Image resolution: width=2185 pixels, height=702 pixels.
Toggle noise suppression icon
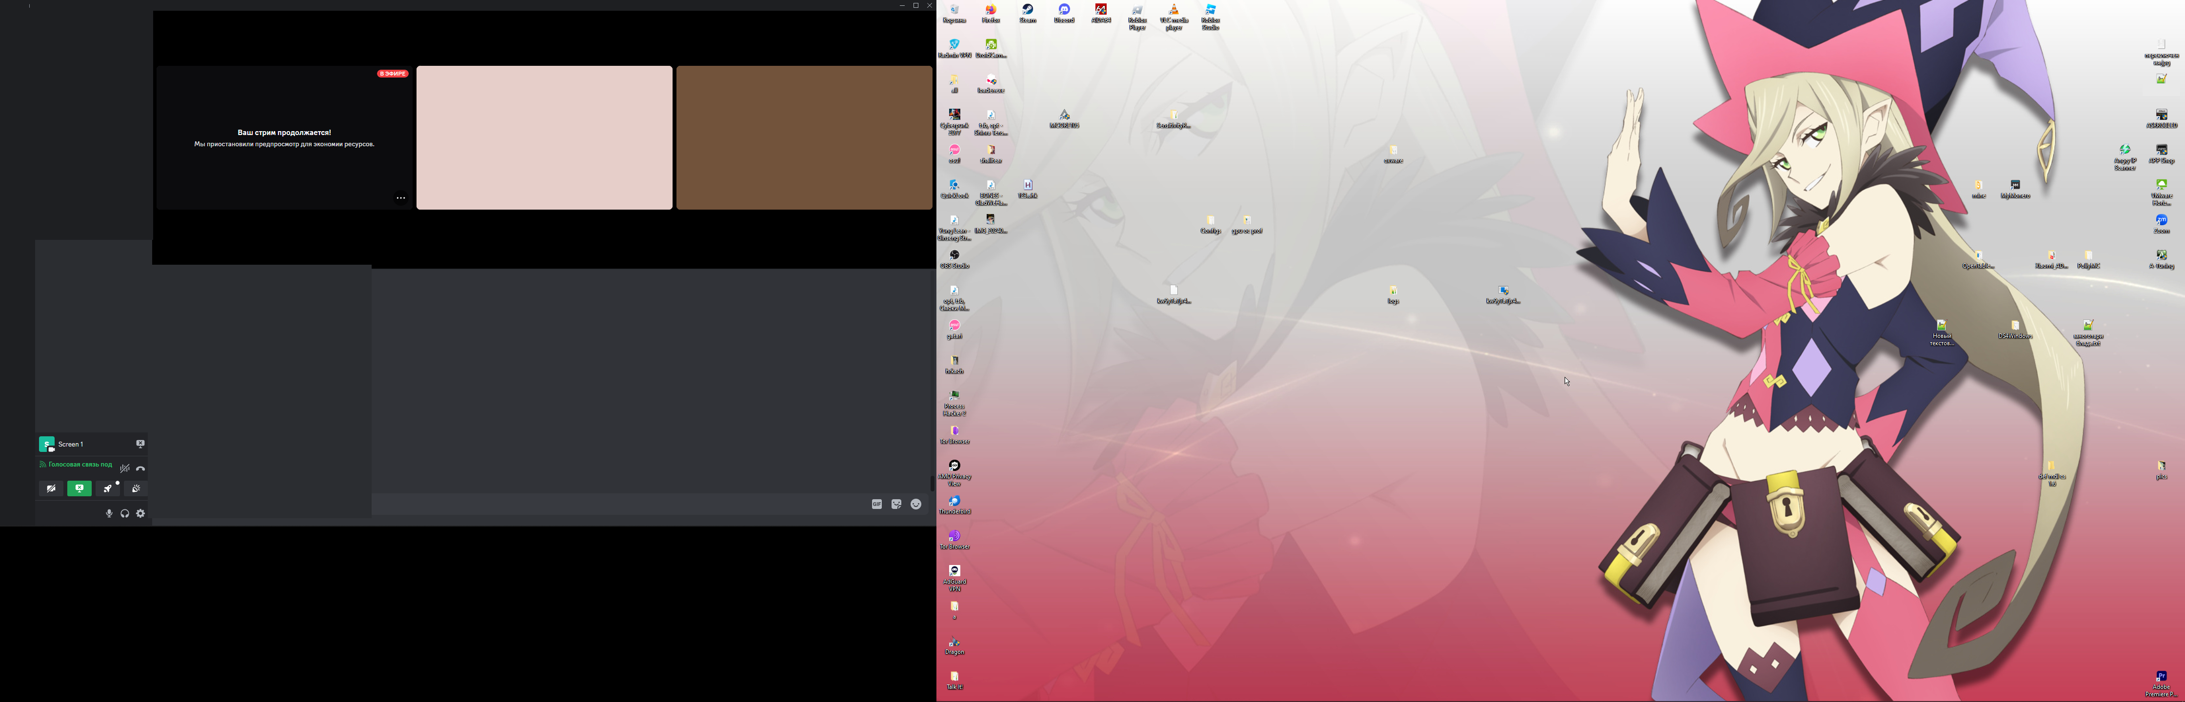(x=125, y=468)
